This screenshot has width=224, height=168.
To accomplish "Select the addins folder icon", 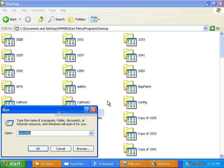I will (x=69, y=87).
